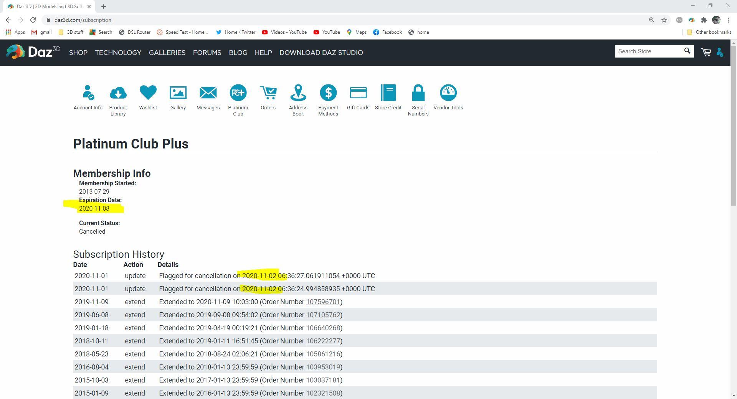Click the page's vertical scrollbar
The height and width of the screenshot is (399, 737).
[x=734, y=127]
